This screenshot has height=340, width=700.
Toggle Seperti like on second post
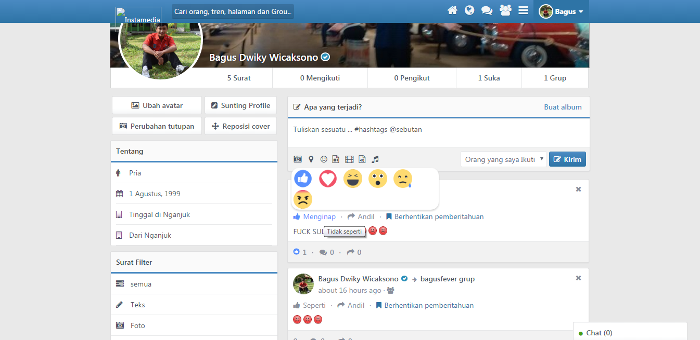coord(310,305)
